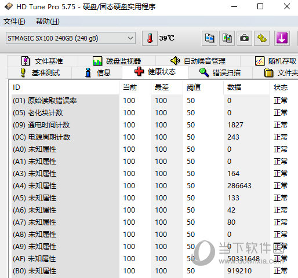Click the 信息 info icon
The image size is (298, 278).
pos(88,72)
